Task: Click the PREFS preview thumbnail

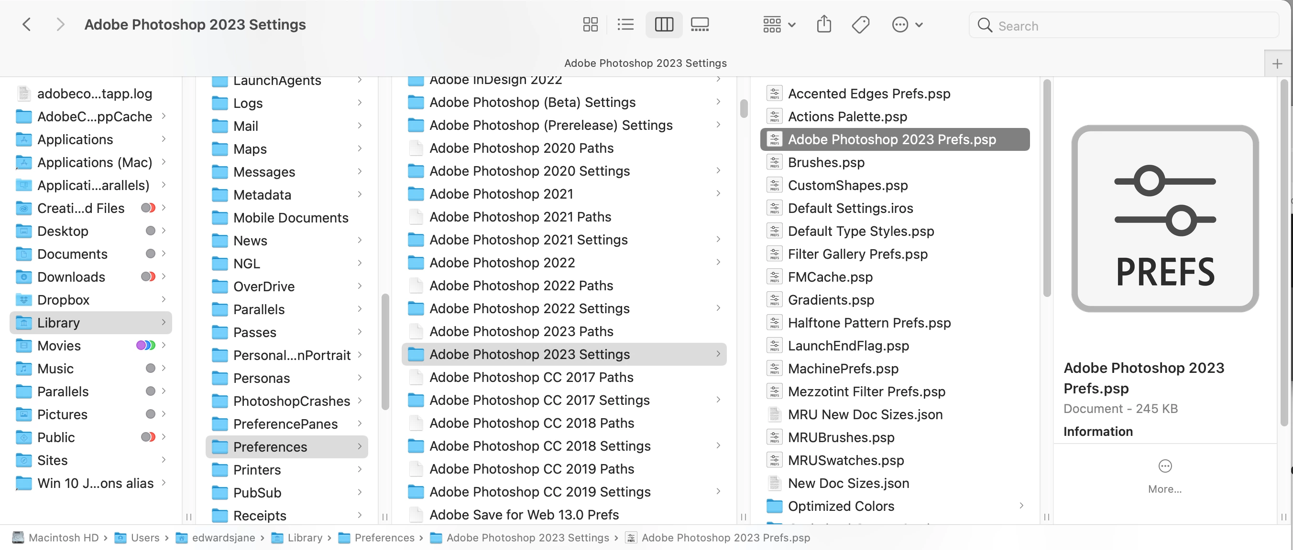Action: 1164,219
